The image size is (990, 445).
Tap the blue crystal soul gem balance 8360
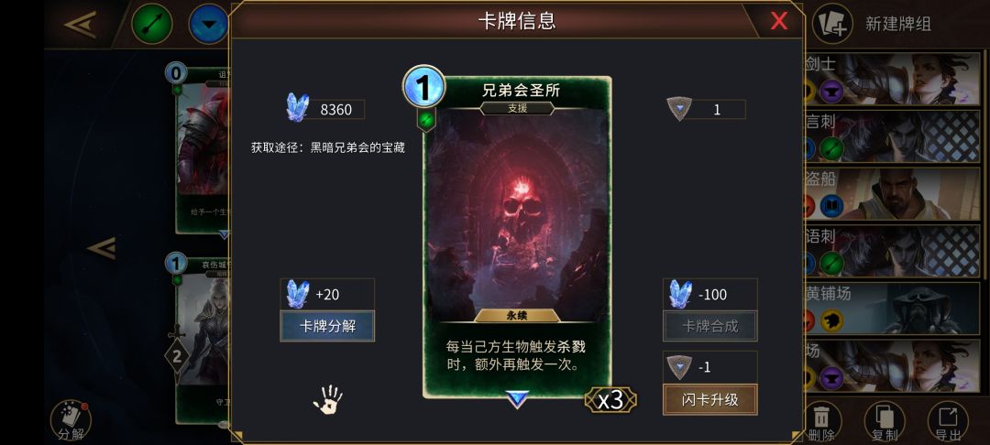click(x=325, y=109)
